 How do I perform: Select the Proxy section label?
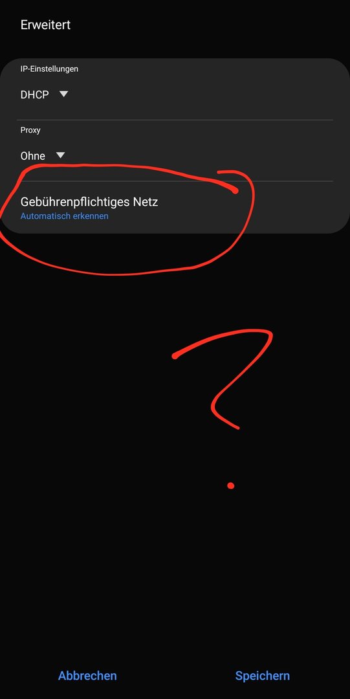click(30, 130)
